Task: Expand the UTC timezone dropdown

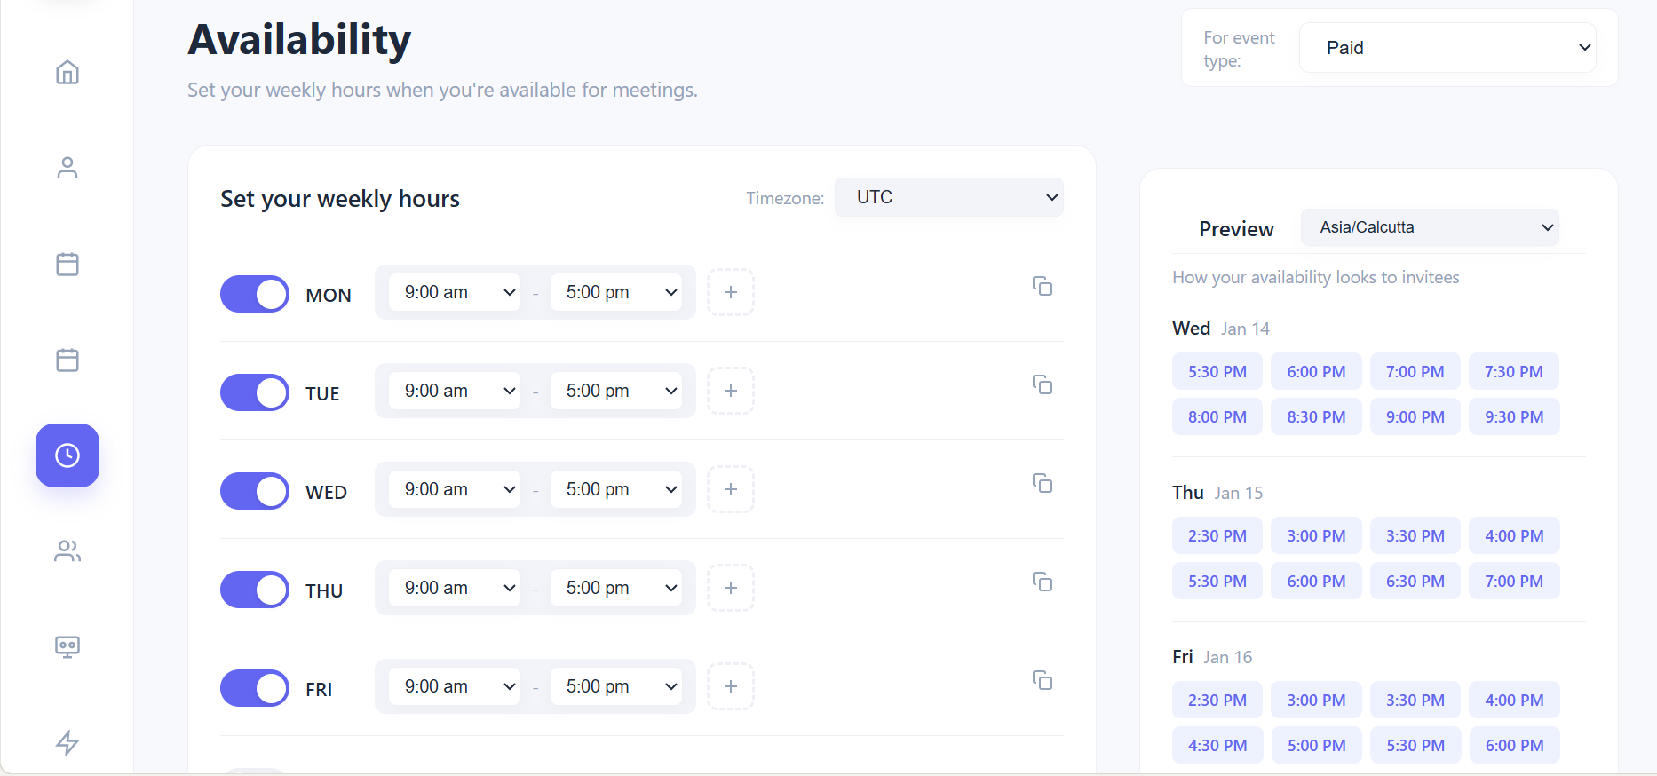Action: pyautogui.click(x=948, y=197)
